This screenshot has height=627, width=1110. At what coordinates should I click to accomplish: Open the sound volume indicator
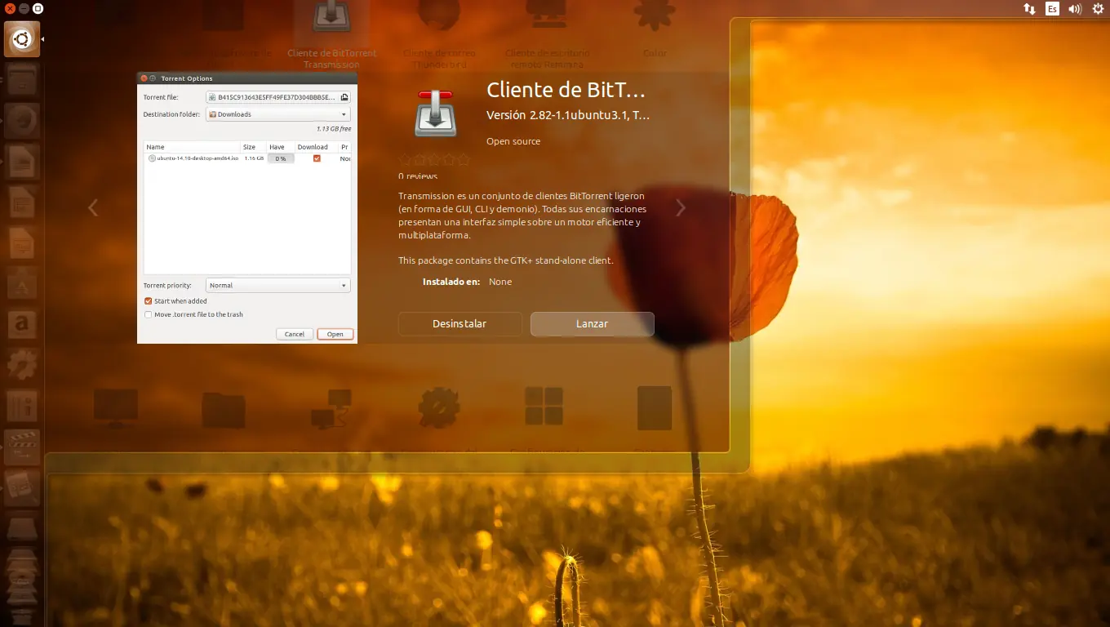[x=1075, y=9]
